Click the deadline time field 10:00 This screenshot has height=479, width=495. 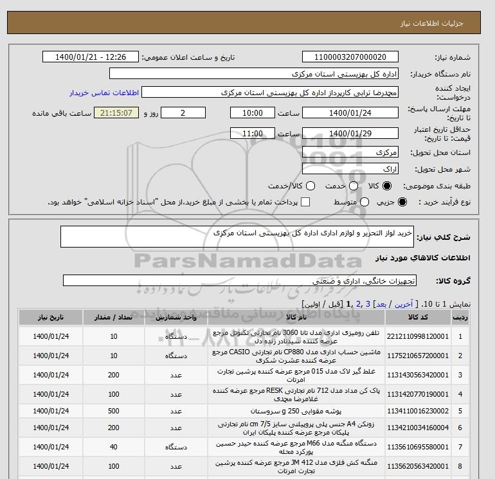(x=253, y=113)
